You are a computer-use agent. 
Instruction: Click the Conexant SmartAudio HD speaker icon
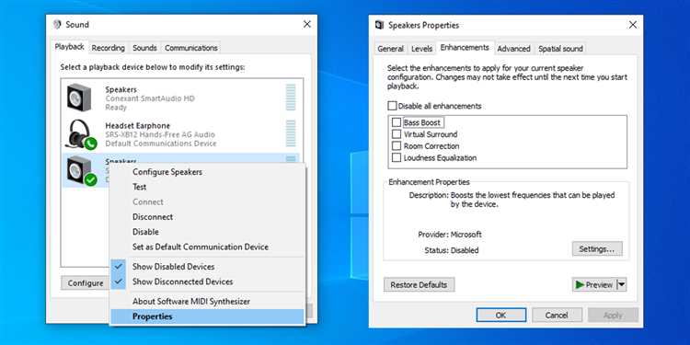(79, 98)
